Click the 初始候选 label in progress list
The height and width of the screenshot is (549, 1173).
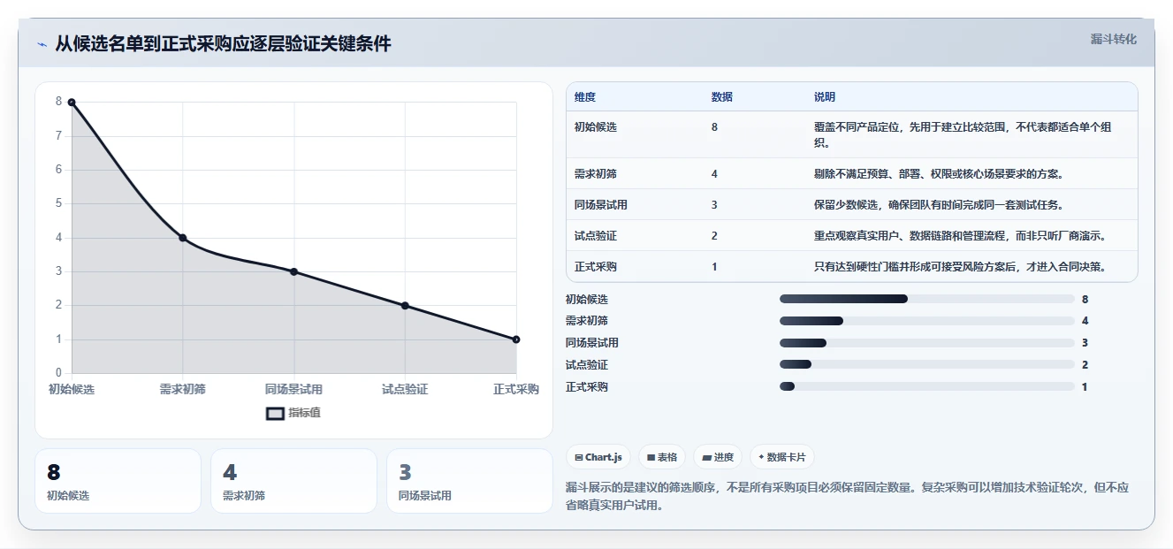587,299
